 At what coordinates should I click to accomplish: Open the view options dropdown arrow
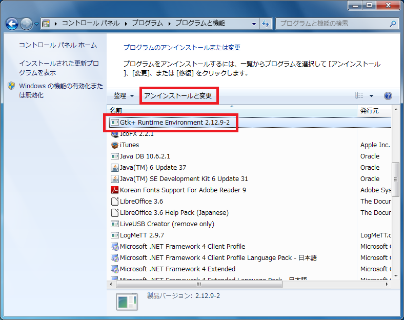click(x=371, y=96)
